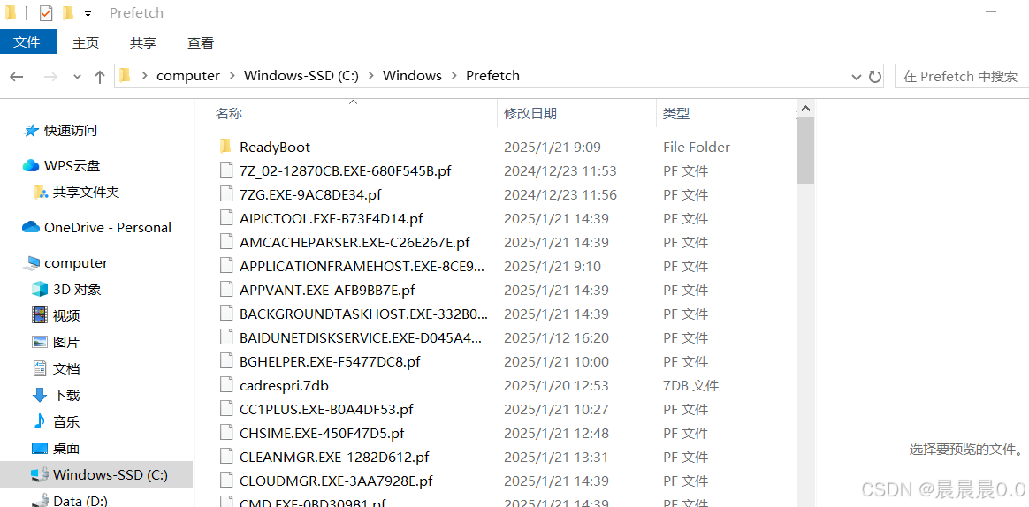Expand the chevron after Windows breadcrumb
The width and height of the screenshot is (1029, 507).
pos(454,76)
